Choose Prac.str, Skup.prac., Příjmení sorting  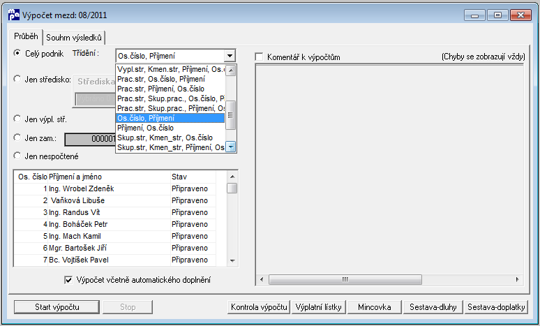pyautogui.click(x=170, y=108)
